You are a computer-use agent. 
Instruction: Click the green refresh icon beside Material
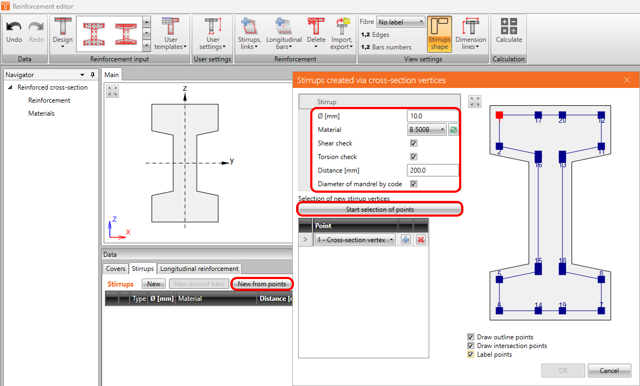[x=453, y=130]
